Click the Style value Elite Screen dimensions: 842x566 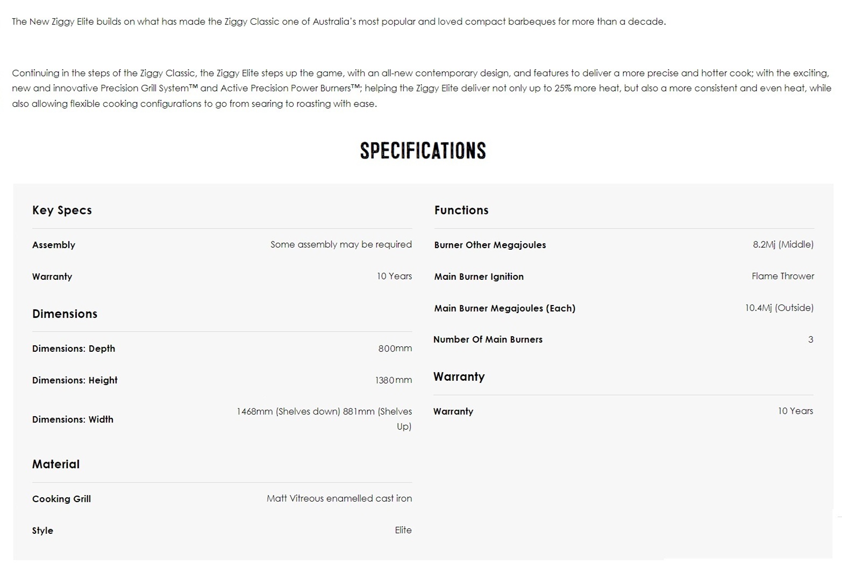pyautogui.click(x=403, y=530)
